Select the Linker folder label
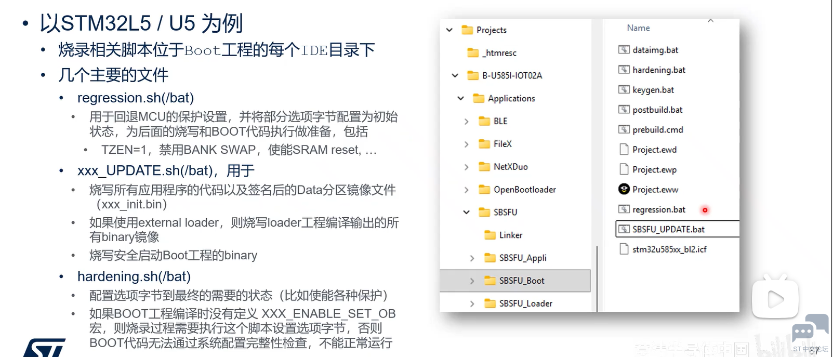 (511, 235)
